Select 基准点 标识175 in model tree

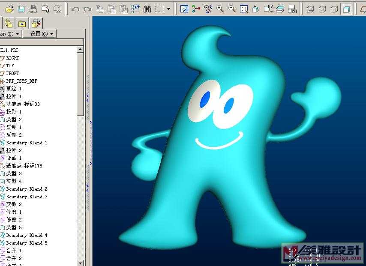[x=24, y=166]
